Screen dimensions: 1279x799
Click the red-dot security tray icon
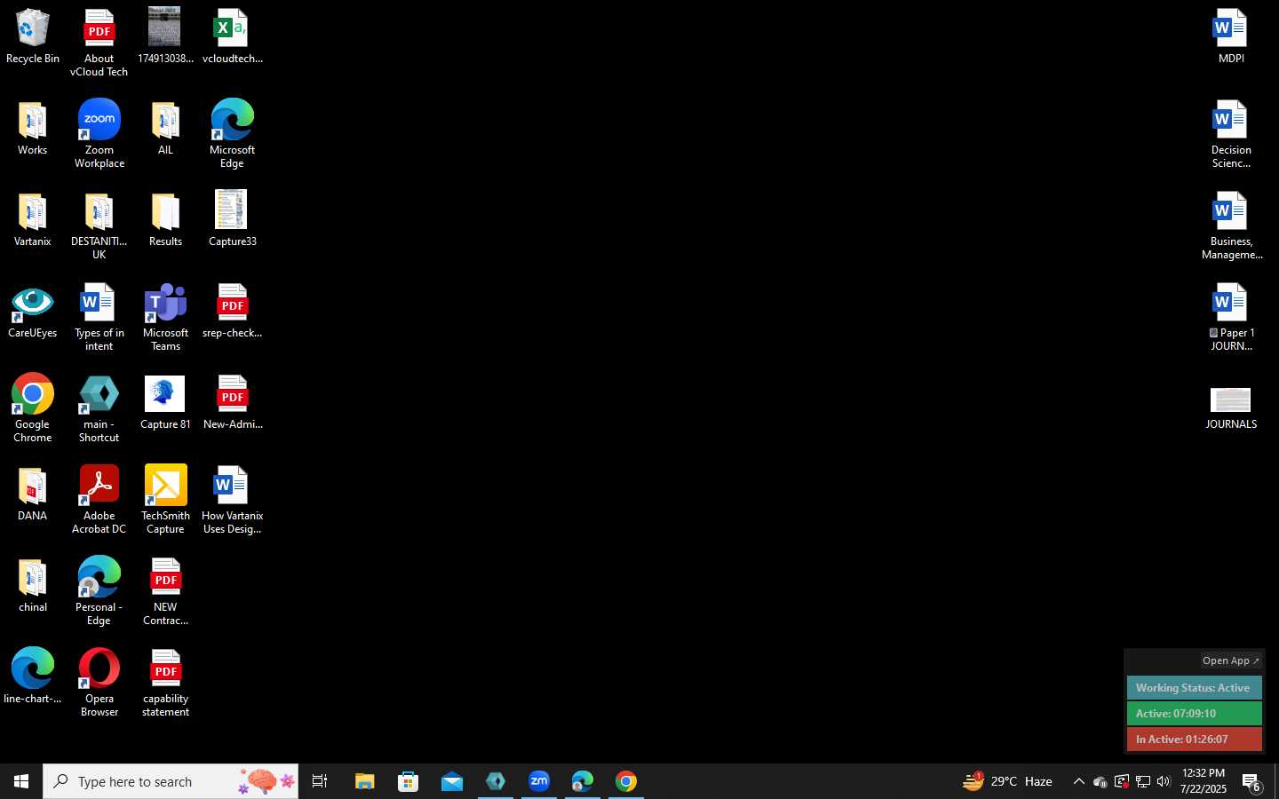coord(1122,781)
